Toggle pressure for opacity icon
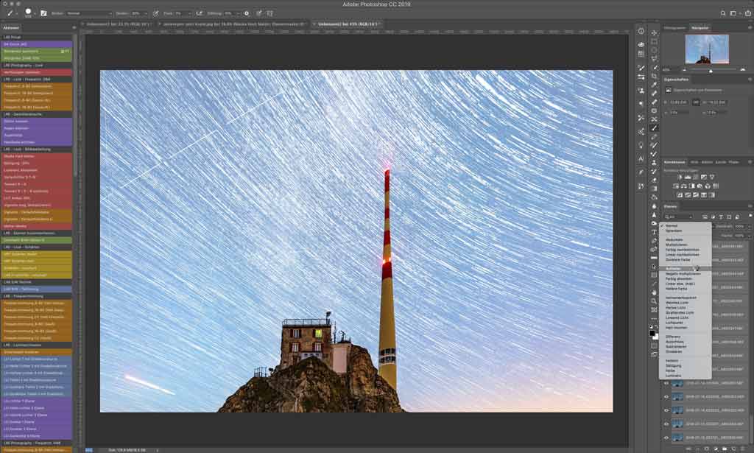Viewport: 754px width, 453px height. (x=156, y=13)
